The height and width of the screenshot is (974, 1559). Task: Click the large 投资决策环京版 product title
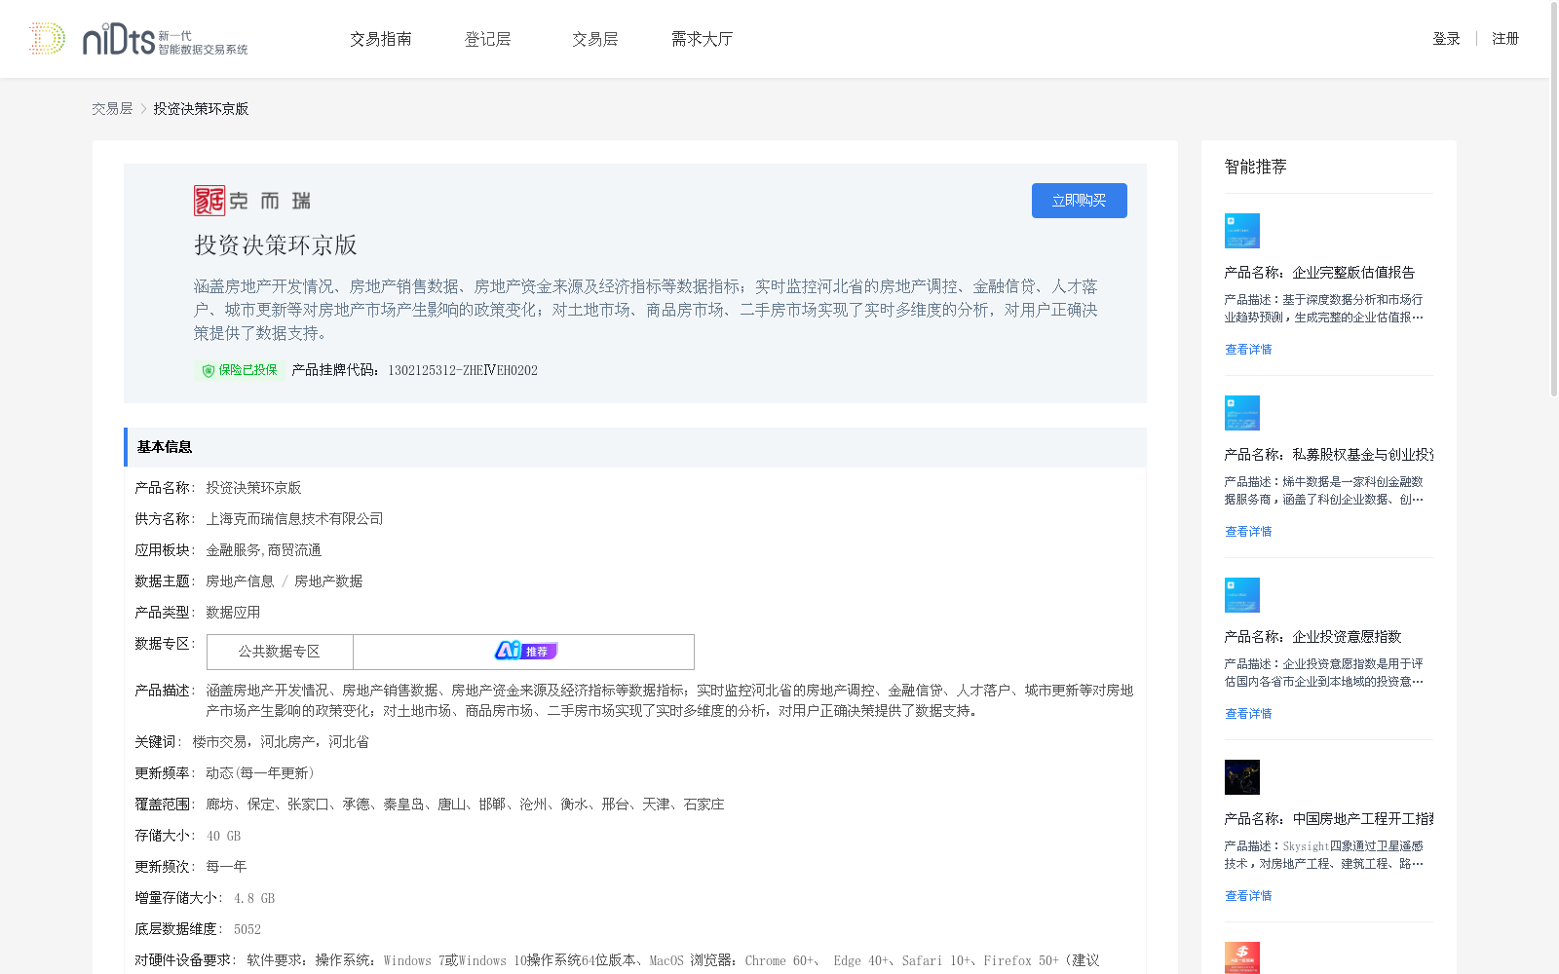tap(276, 245)
